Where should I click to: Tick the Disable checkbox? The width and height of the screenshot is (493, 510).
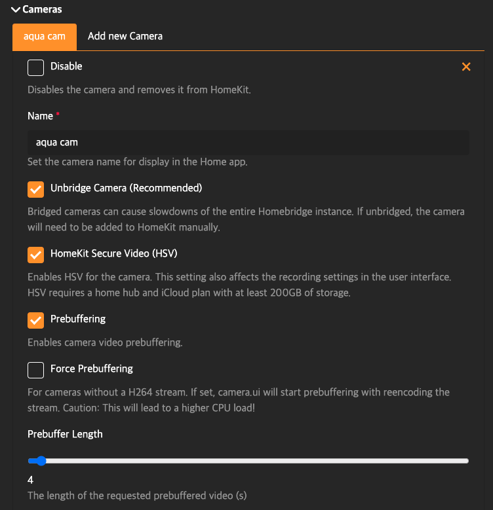click(36, 67)
